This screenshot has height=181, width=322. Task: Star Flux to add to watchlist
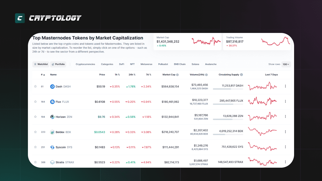(x=35, y=102)
